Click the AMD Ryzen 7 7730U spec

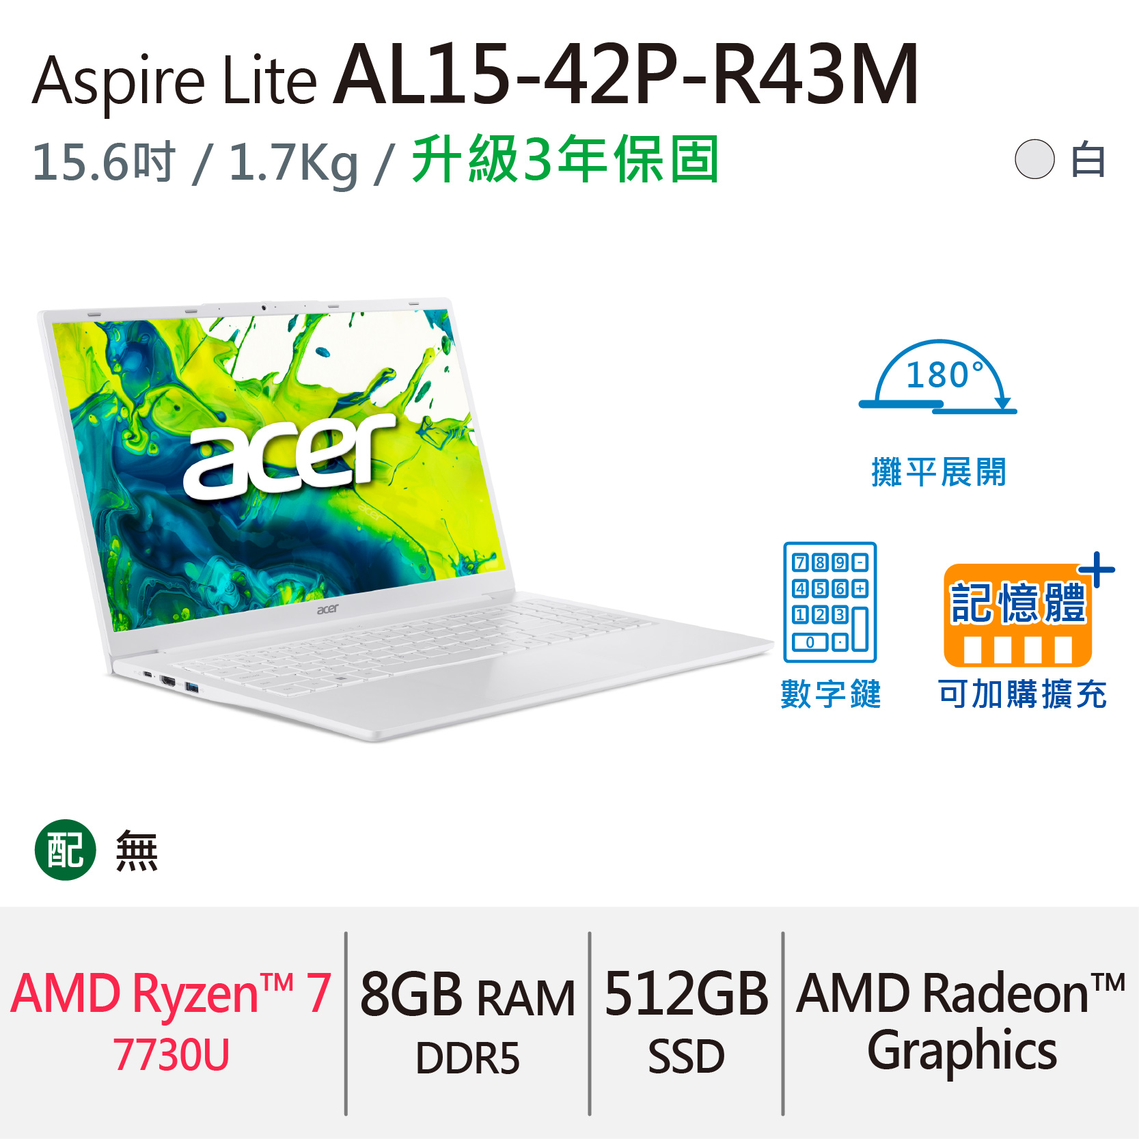(171, 1023)
